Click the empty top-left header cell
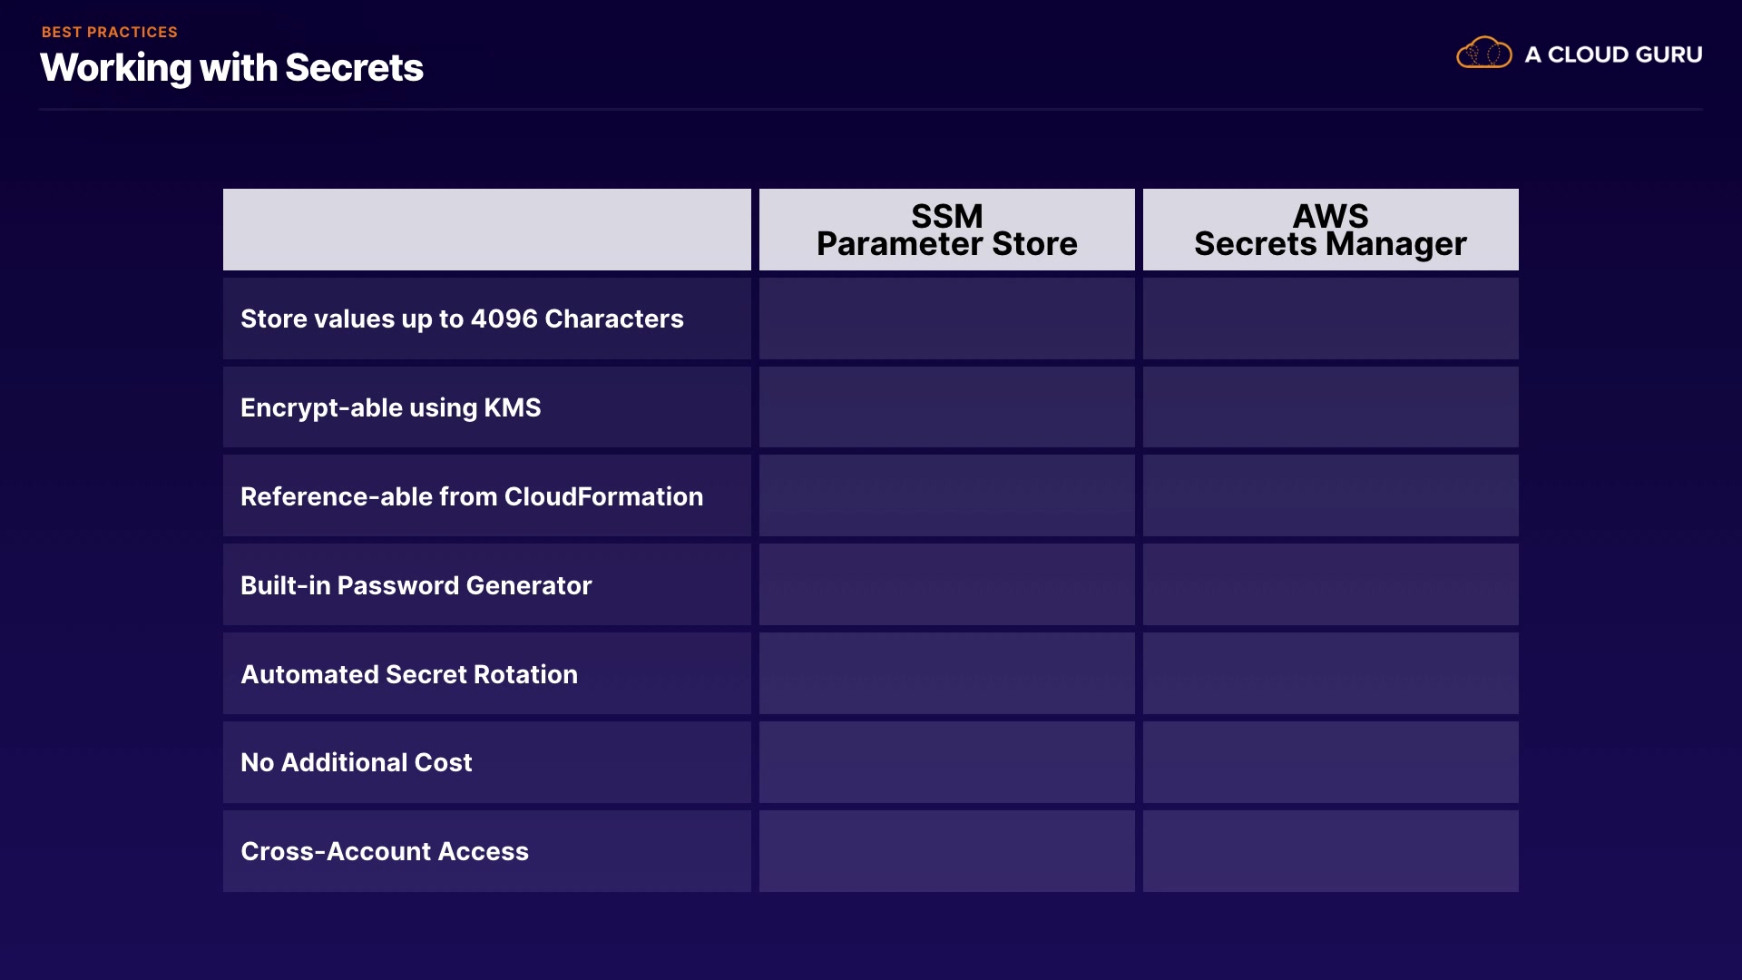 pos(486,230)
